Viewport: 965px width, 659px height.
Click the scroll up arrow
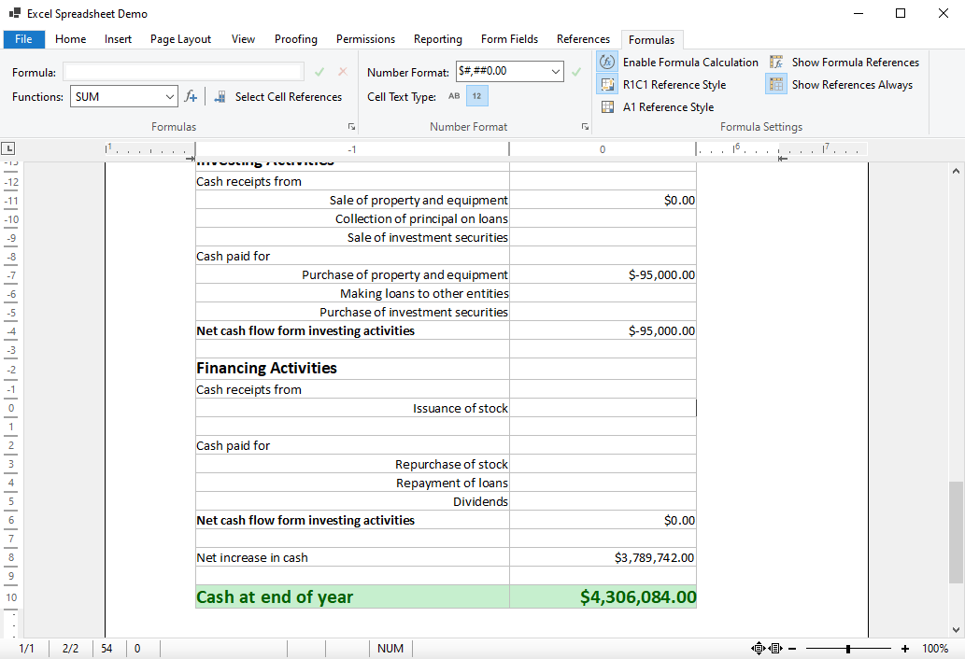click(956, 171)
